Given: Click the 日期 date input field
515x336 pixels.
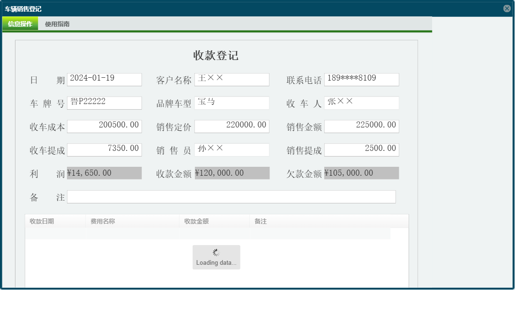Looking at the screenshot, I should tap(104, 79).
